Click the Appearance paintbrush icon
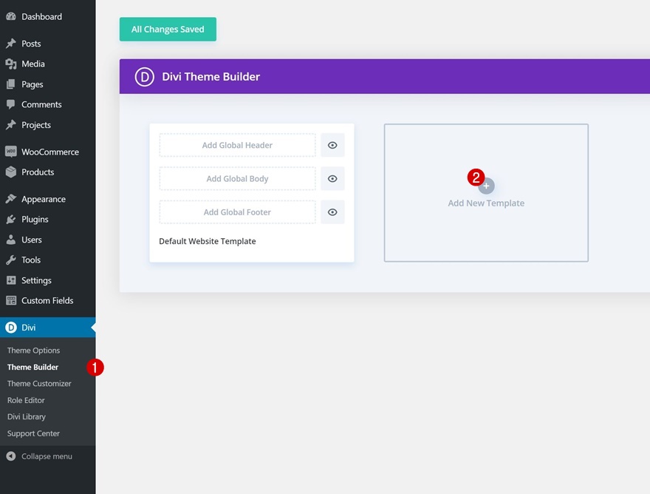The height and width of the screenshot is (494, 650). coord(11,199)
